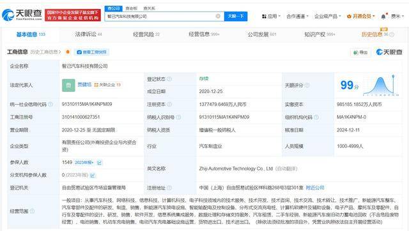This screenshot has height=231, width=409.
Task: Click the 99分 score distribution chart
Action: (381, 85)
